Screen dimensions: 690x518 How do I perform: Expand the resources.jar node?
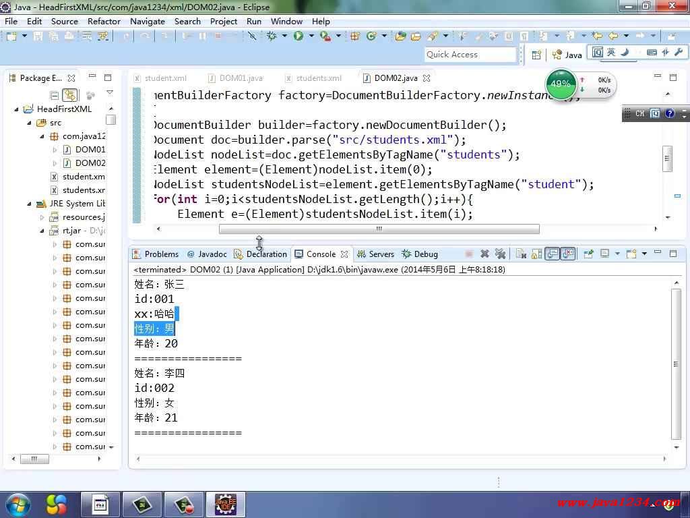point(42,217)
